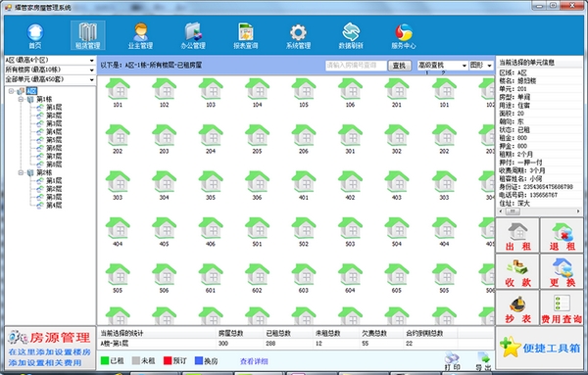Open 办公管理 office management

pos(193,36)
